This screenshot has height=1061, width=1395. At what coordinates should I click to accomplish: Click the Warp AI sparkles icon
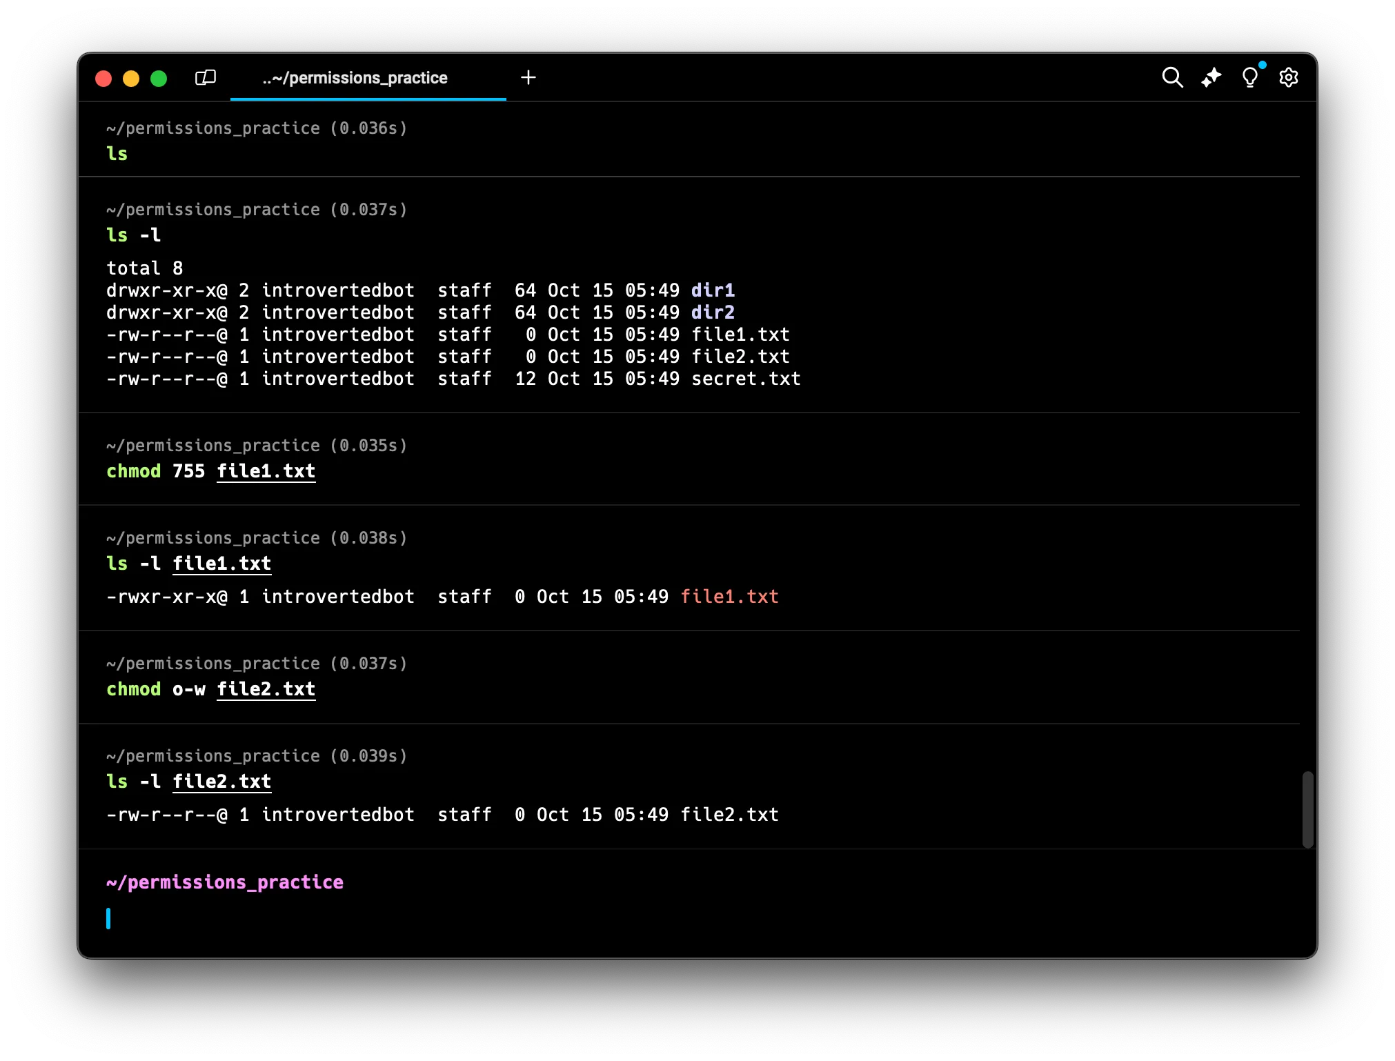click(x=1211, y=77)
